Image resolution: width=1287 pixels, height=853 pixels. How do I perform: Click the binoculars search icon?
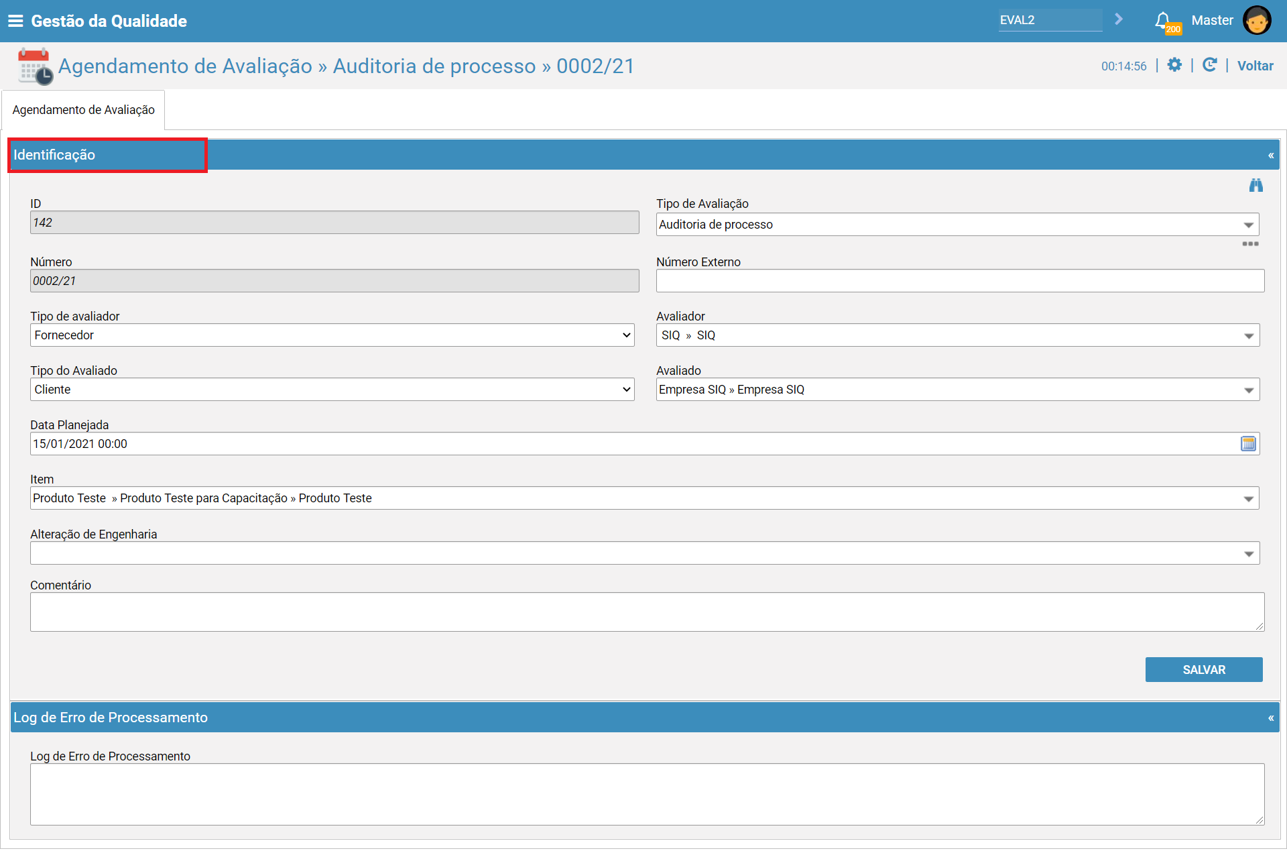[x=1255, y=185]
